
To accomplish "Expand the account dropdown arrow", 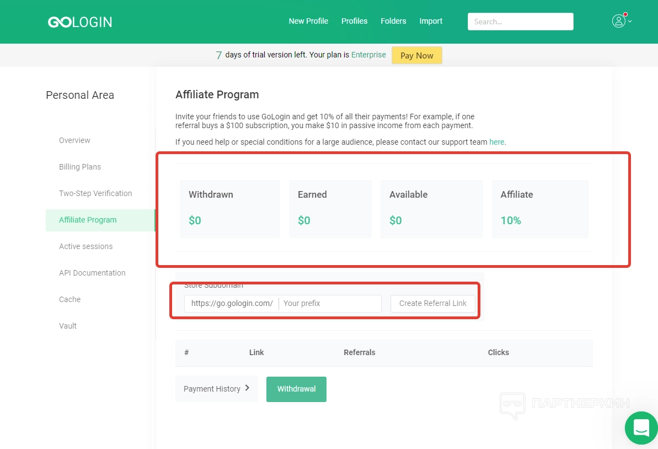I will point(630,22).
